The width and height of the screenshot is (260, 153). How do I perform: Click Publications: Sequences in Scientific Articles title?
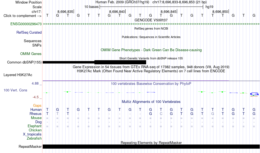[151, 37]
